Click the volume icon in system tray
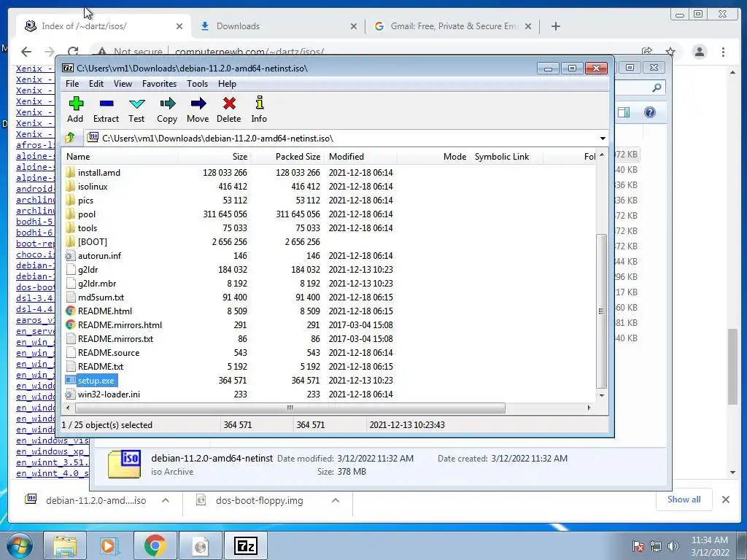747x560 pixels. (673, 546)
